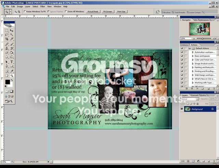This screenshot has width=219, height=168.
Task: Expand Basic workspaces action
Action: pyautogui.click(x=193, y=56)
